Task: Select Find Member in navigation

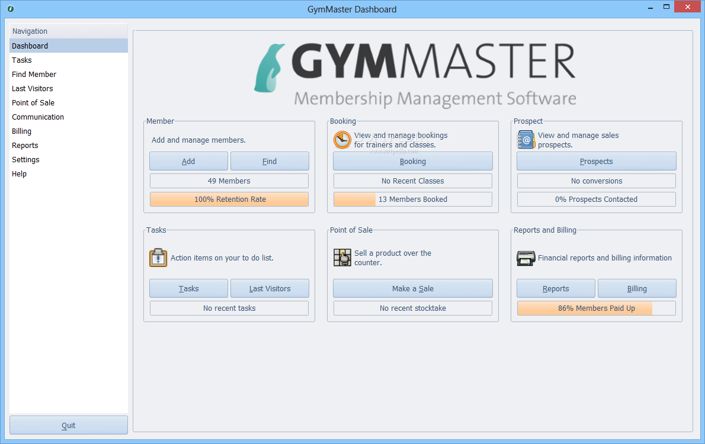Action: pos(68,74)
